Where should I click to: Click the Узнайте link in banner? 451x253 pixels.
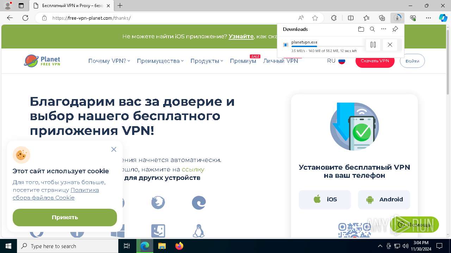(x=241, y=36)
